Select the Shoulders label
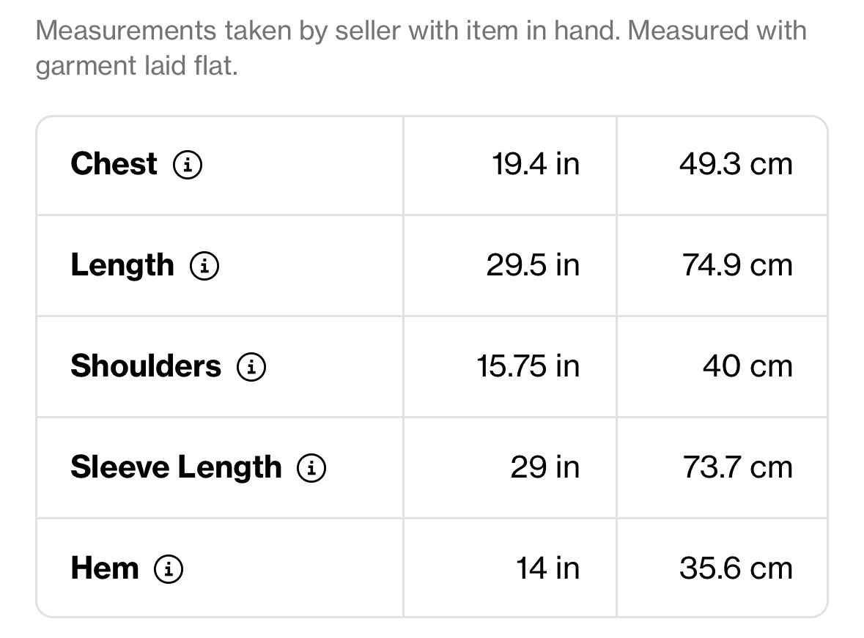The image size is (864, 638). 146,366
